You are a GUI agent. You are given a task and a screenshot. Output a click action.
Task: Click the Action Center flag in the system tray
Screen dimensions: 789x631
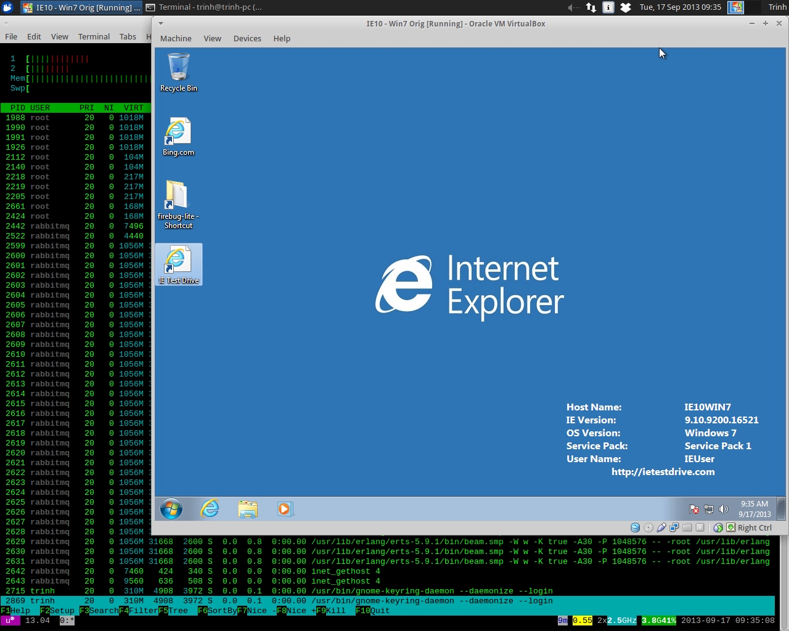[x=693, y=510]
